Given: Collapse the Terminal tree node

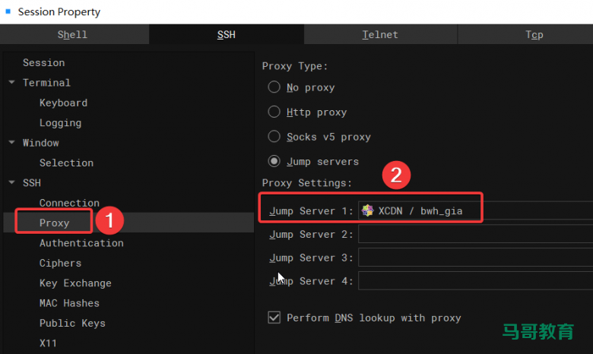Looking at the screenshot, I should coord(11,83).
